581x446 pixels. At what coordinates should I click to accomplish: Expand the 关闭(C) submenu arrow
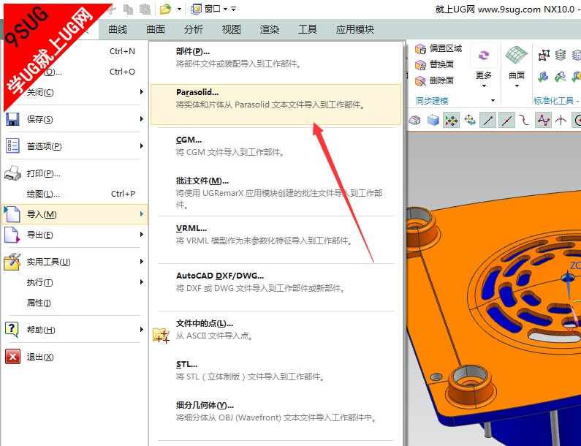pyautogui.click(x=142, y=91)
